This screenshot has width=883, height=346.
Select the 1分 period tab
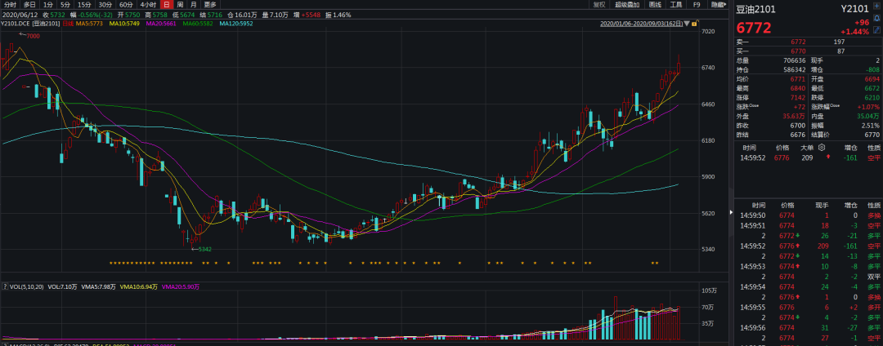pos(48,5)
